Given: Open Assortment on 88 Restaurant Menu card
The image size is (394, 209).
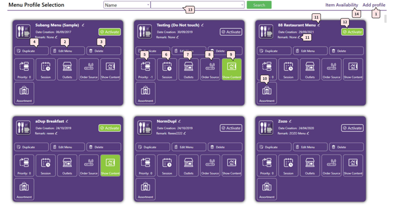Looking at the screenshot, I should pos(267,93).
